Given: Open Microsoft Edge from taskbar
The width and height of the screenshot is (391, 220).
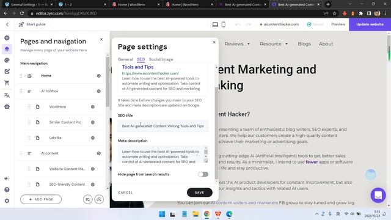Looking at the screenshot, I should click(x=229, y=214).
